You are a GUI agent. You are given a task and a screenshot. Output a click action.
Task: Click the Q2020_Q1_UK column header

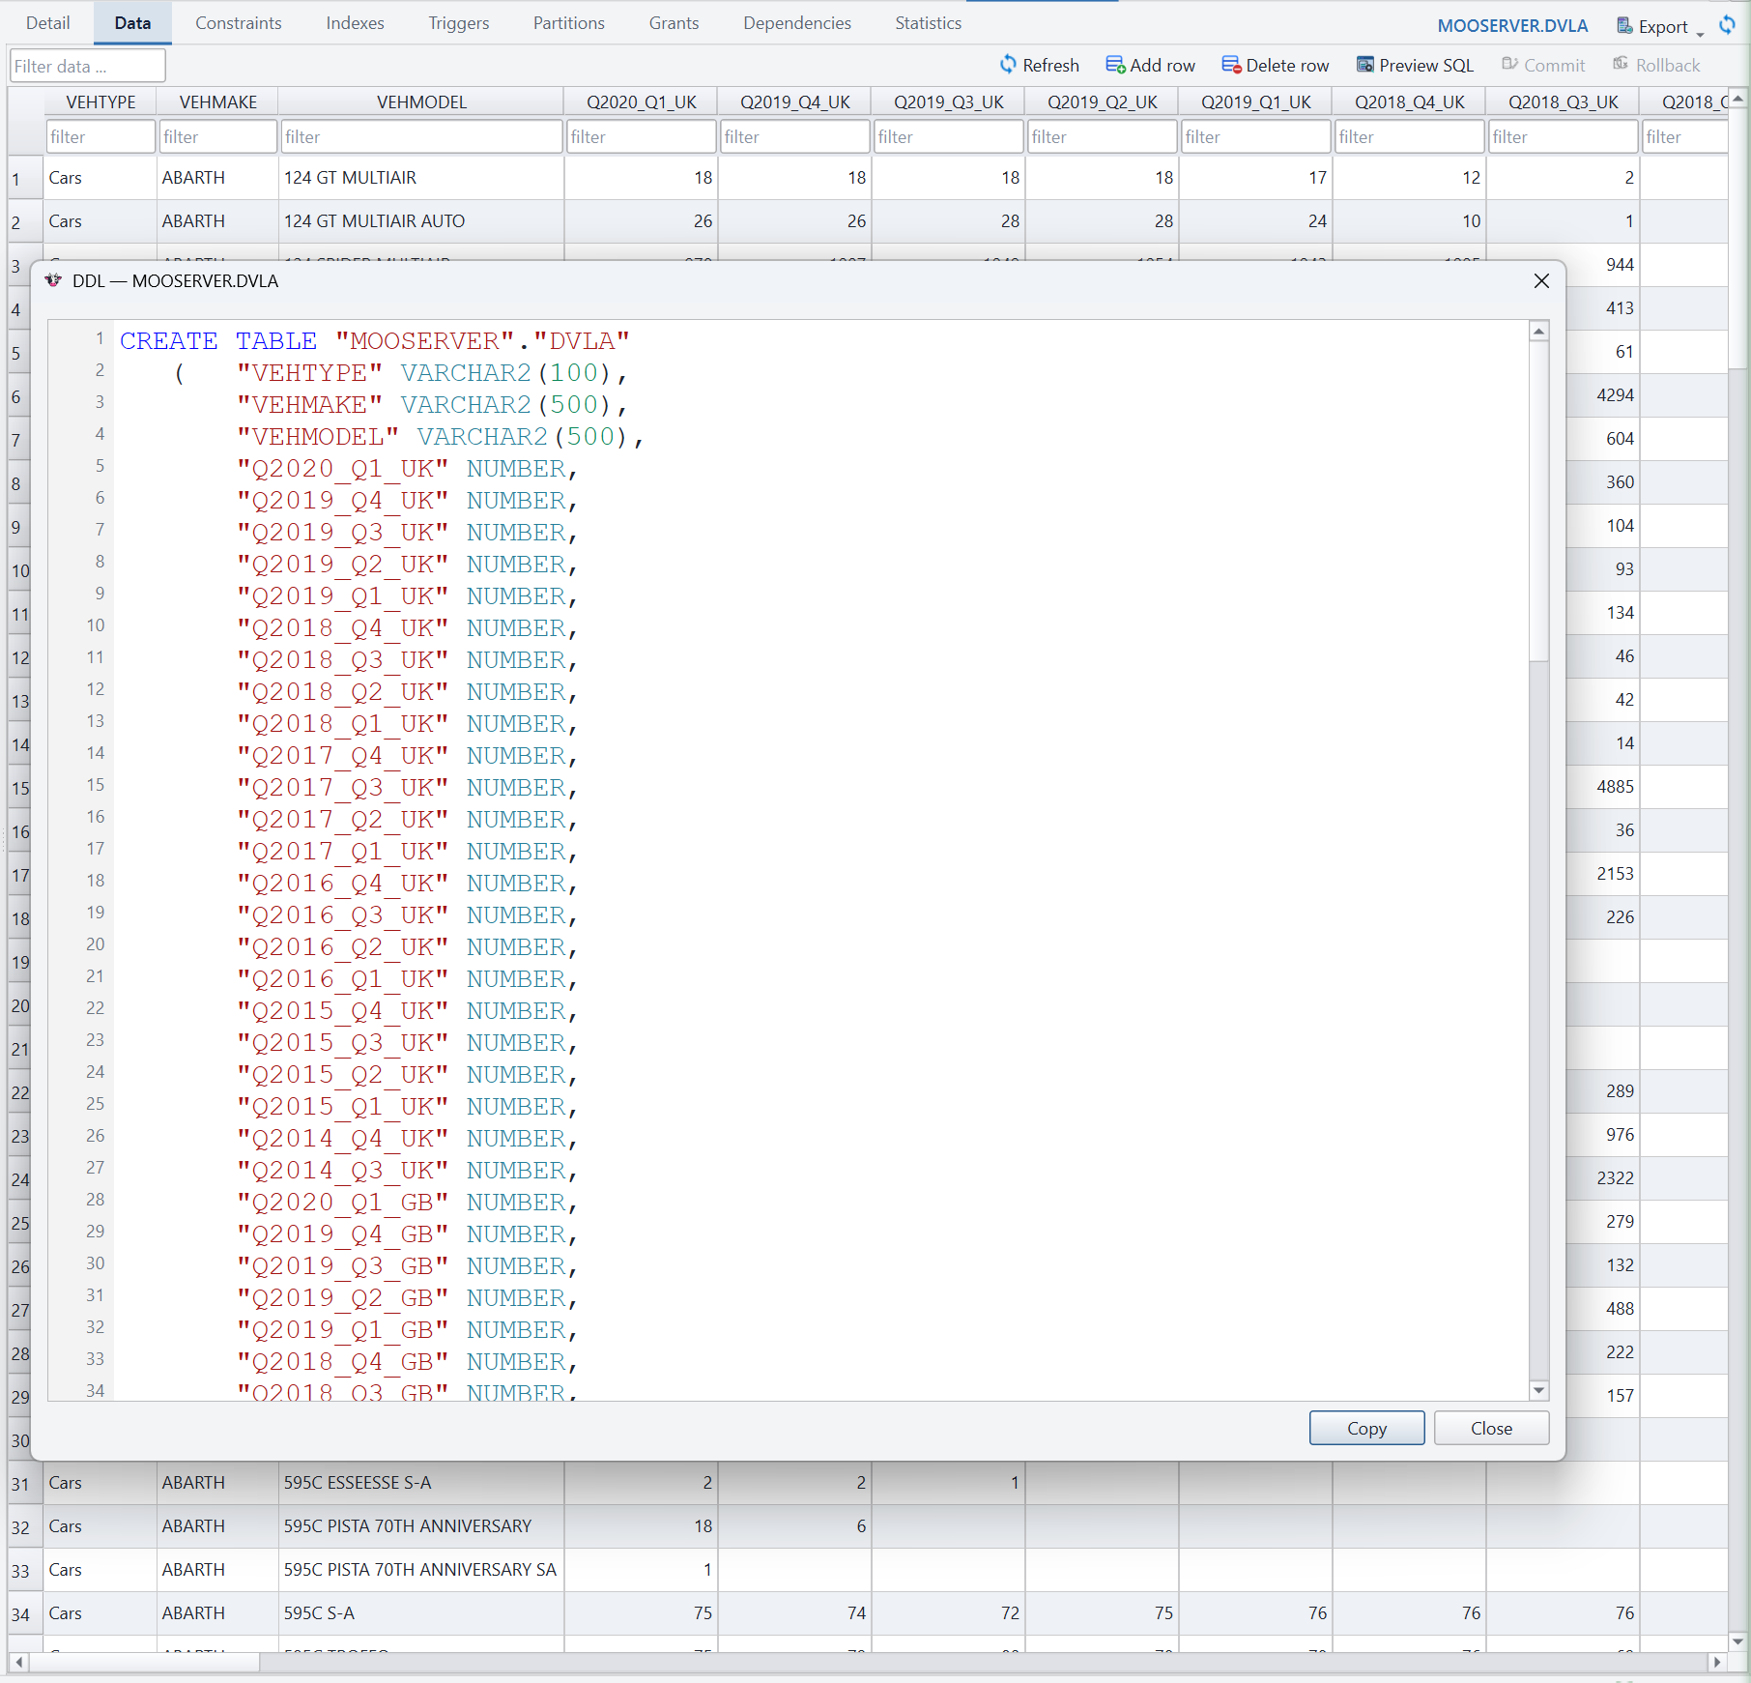coord(641,102)
